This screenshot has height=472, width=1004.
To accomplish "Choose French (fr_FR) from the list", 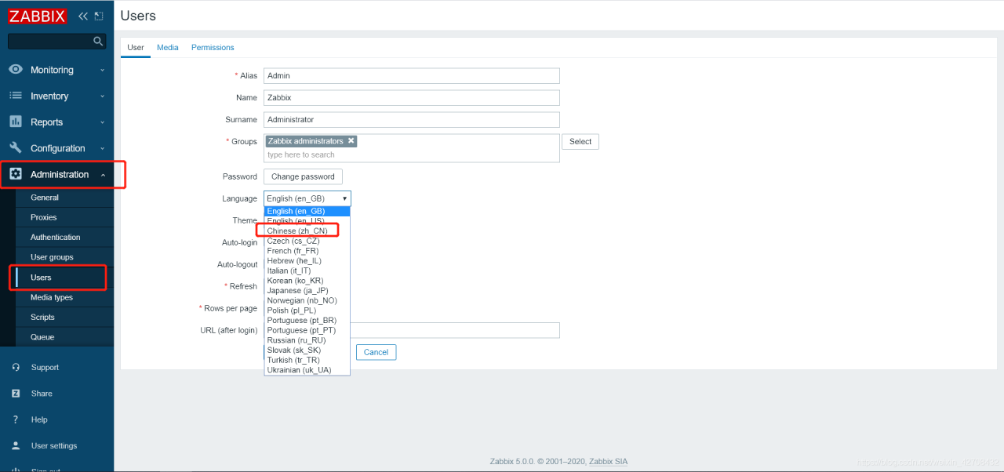I will [307, 251].
